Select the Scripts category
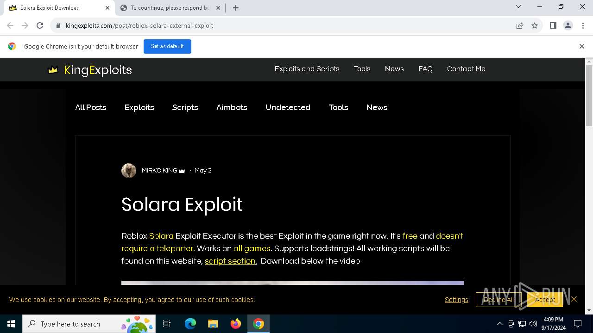This screenshot has width=593, height=333. [x=185, y=107]
